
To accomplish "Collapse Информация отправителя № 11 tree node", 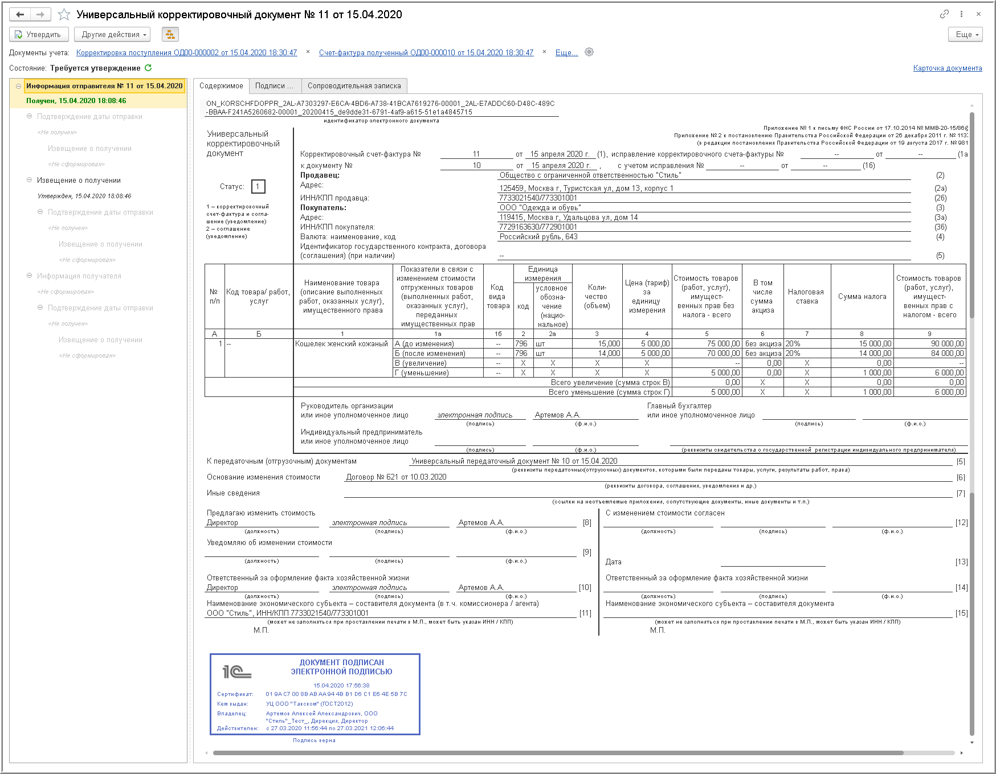I will point(19,86).
